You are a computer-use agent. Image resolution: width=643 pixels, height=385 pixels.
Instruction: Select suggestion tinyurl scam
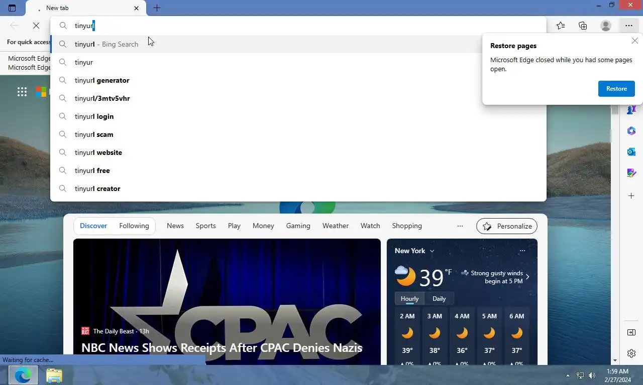[298, 134]
